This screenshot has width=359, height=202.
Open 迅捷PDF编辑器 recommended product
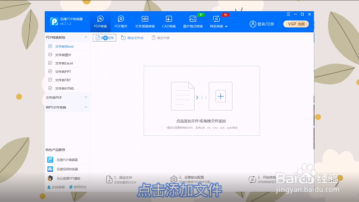point(67,160)
